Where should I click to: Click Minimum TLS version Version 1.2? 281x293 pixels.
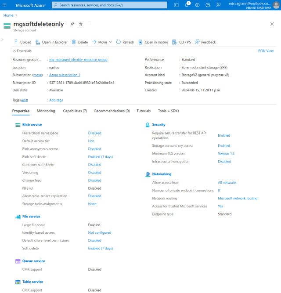[x=226, y=154]
